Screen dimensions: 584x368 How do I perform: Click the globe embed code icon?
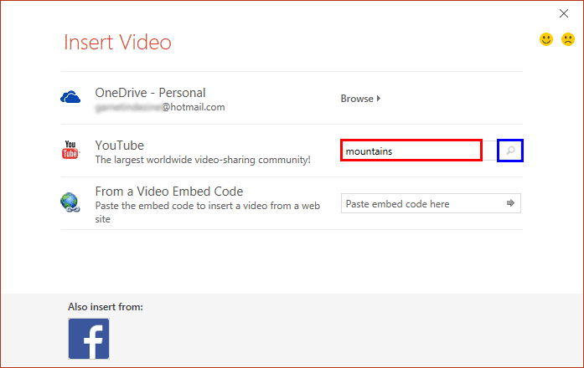(70, 202)
